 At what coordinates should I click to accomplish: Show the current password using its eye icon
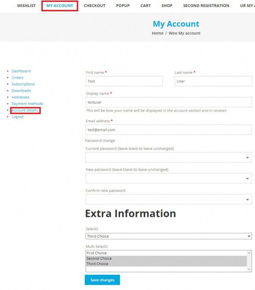[247, 157]
